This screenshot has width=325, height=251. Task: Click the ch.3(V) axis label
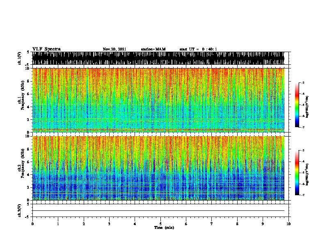[x=19, y=210]
